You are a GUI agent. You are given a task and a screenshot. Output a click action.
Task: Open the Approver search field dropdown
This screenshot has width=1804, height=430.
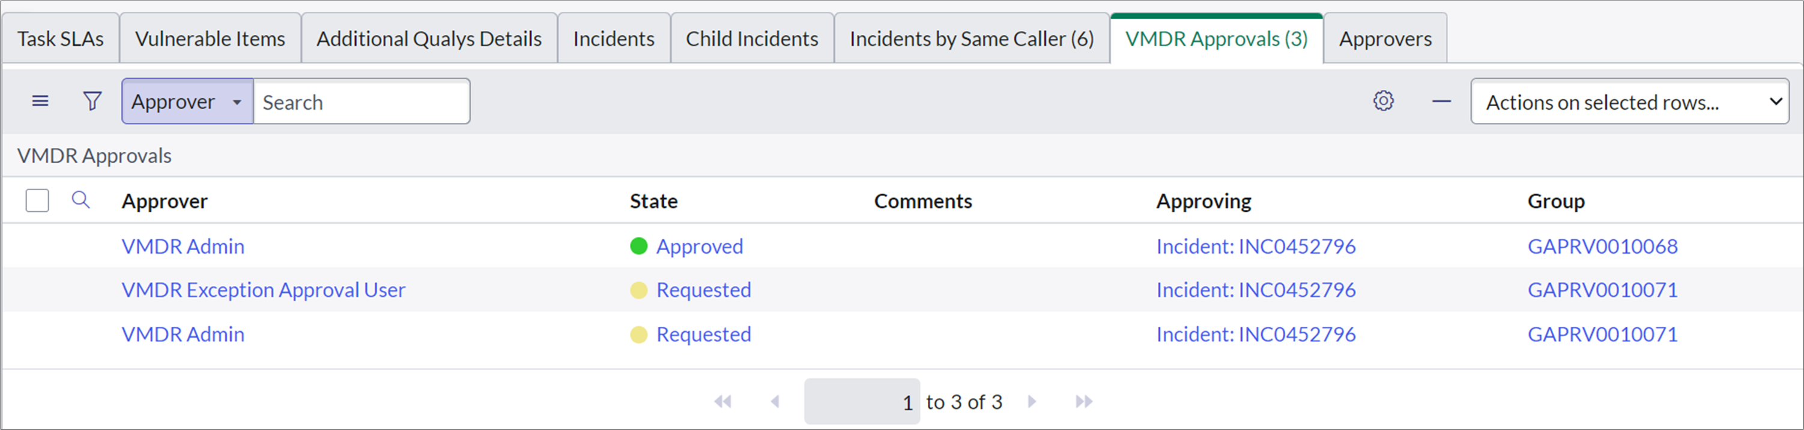point(187,101)
